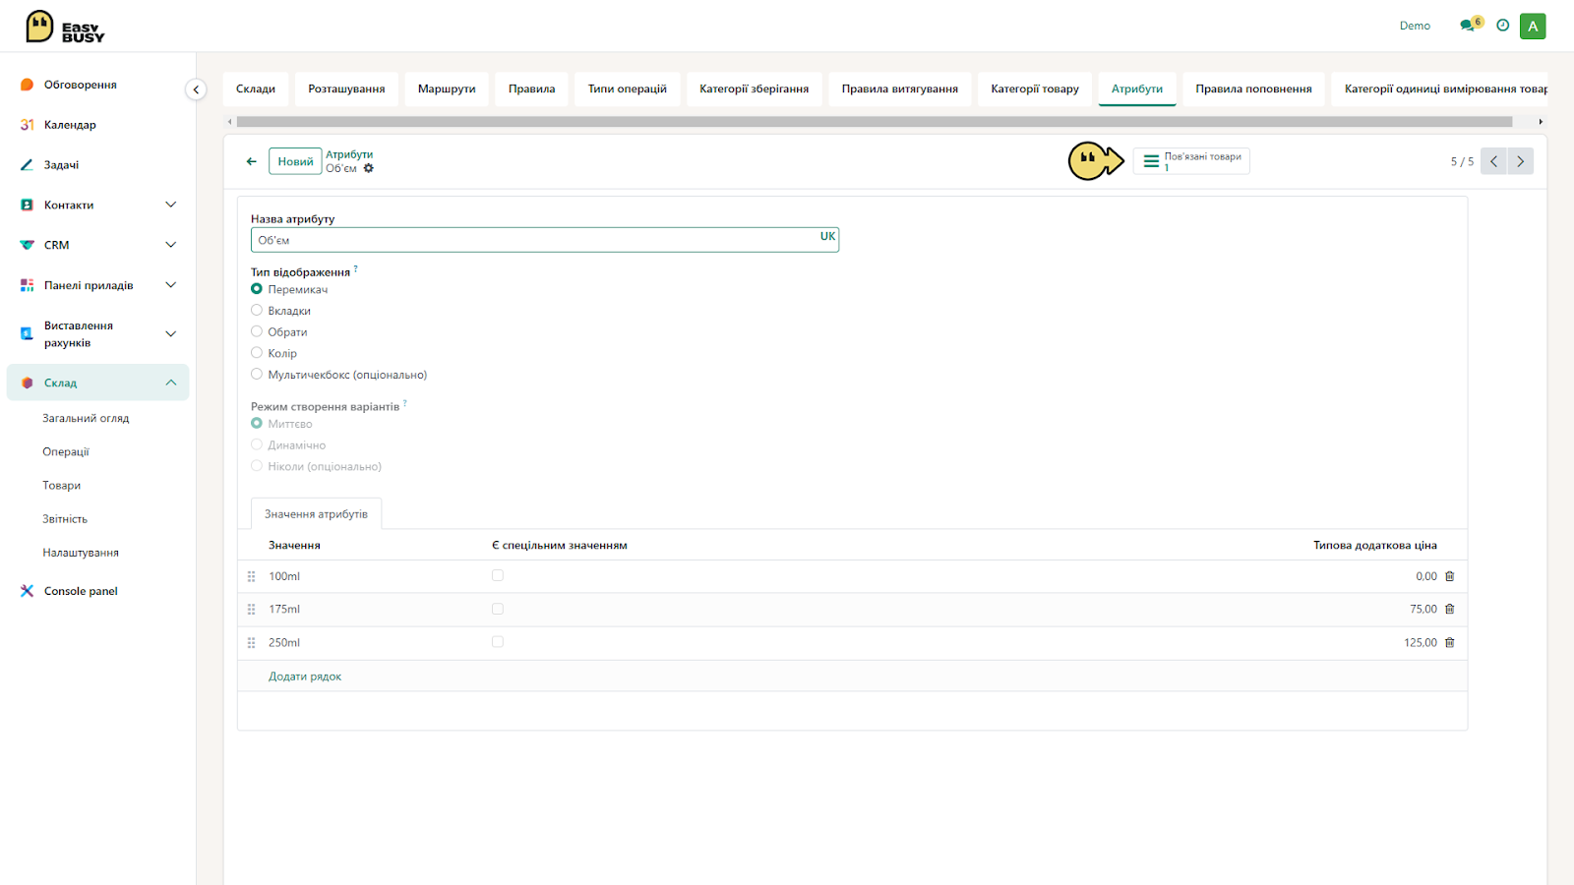1574x885 pixels.
Task: Delete the 175ml value row
Action: (1449, 610)
